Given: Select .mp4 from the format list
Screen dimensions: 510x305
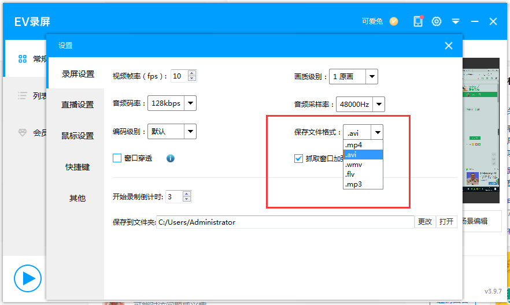Looking at the screenshot, I should (363, 145).
